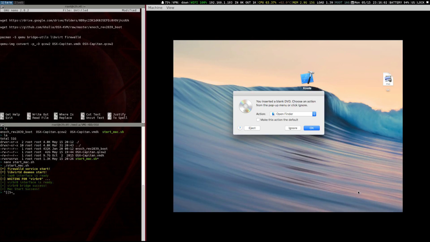Click the small square icon after LOCK
The width and height of the screenshot is (430, 242).
[427, 2]
